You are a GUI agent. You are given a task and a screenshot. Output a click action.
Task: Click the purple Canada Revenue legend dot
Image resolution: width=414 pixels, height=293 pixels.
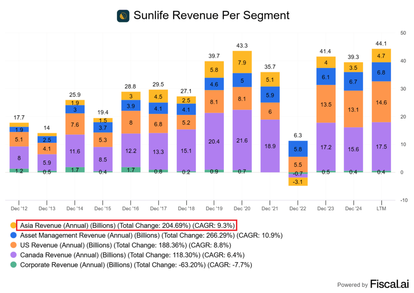click(x=12, y=255)
